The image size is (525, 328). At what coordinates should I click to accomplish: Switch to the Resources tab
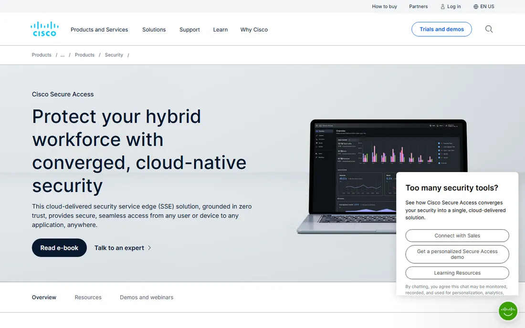pyautogui.click(x=88, y=297)
